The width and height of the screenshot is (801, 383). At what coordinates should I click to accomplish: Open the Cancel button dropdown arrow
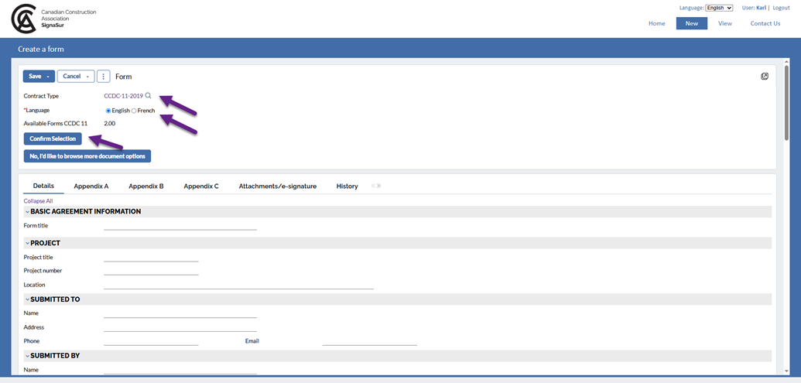[x=87, y=77]
